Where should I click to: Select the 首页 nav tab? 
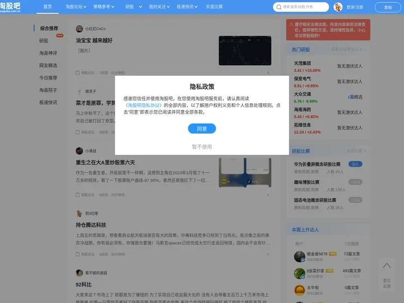(47, 7)
